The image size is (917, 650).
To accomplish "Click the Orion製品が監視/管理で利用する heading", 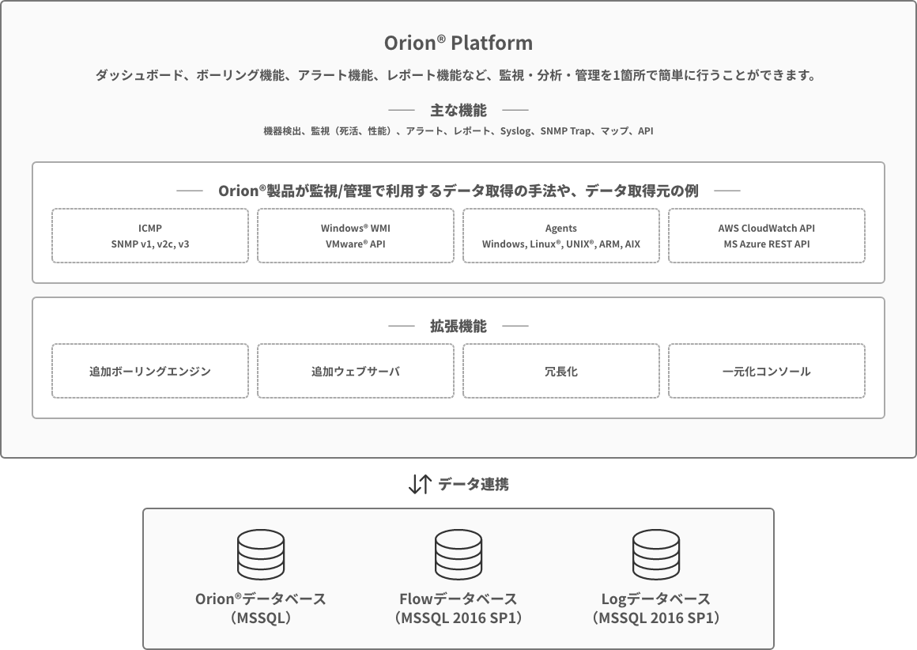I will (x=458, y=191).
